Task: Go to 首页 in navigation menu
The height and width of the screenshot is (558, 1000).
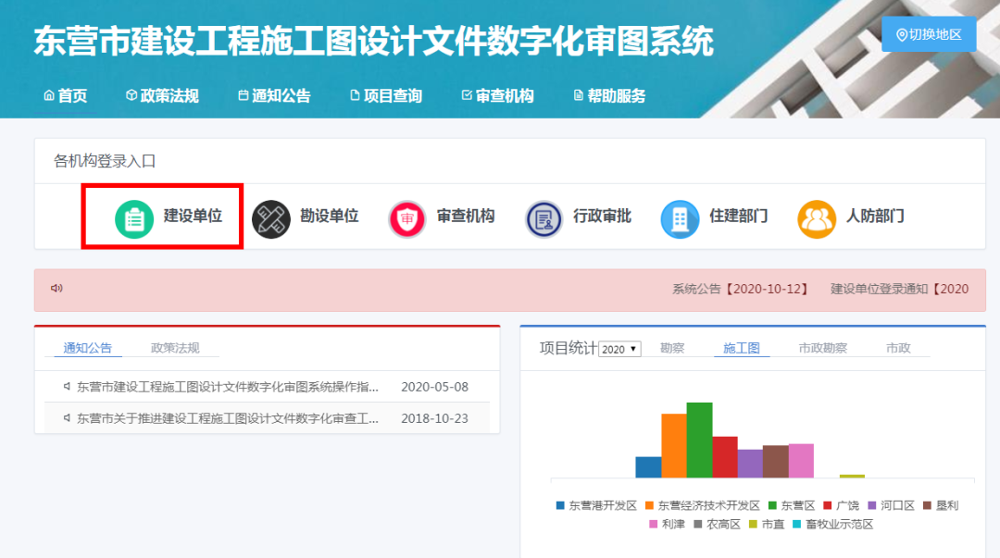Action: 65,95
